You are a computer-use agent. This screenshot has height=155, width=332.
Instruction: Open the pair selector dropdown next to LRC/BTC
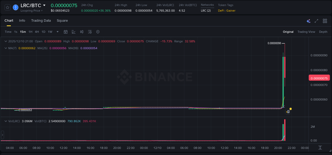(44, 5)
